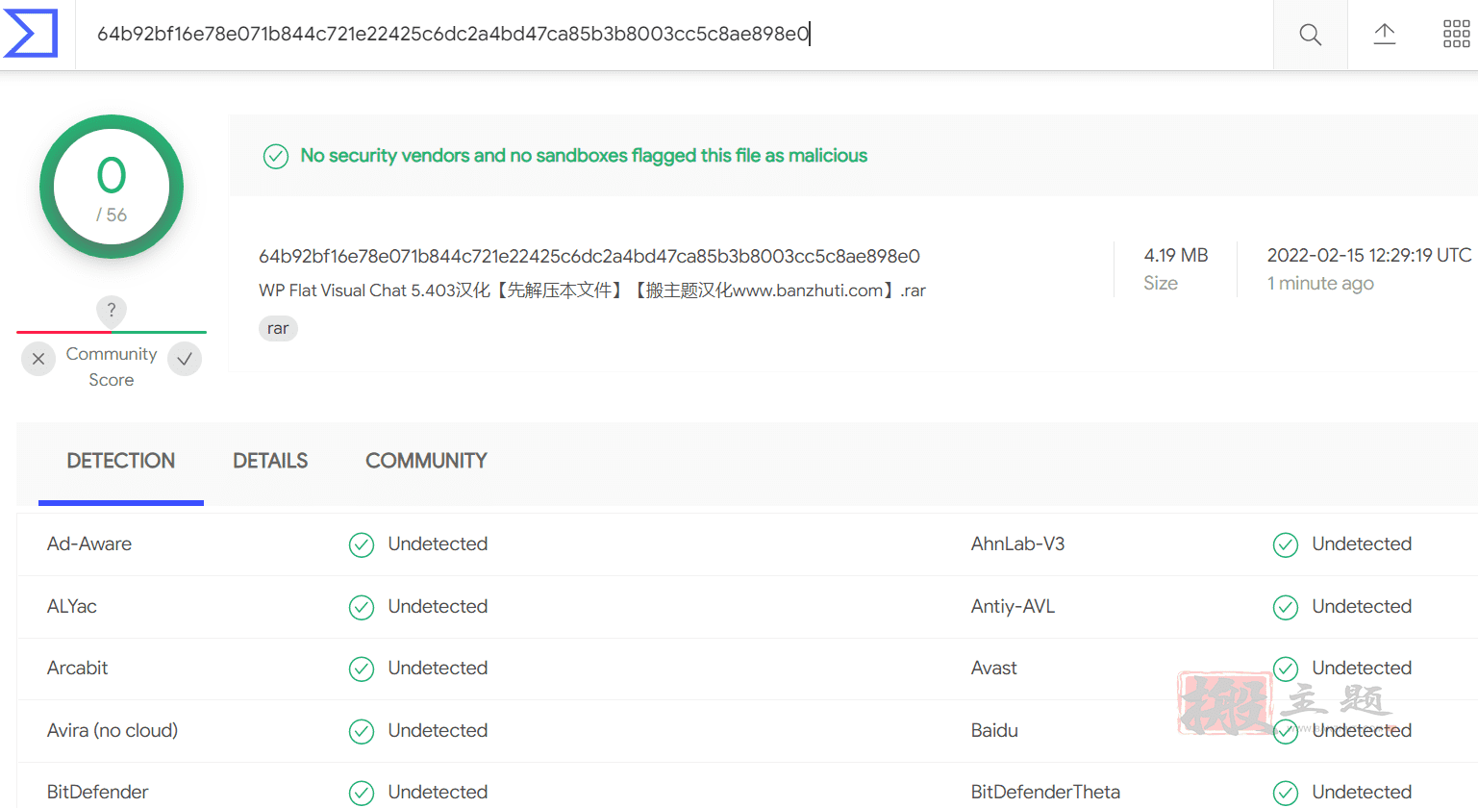Image resolution: width=1478 pixels, height=808 pixels.
Task: Vote negative with the X community button
Action: pyautogui.click(x=38, y=359)
